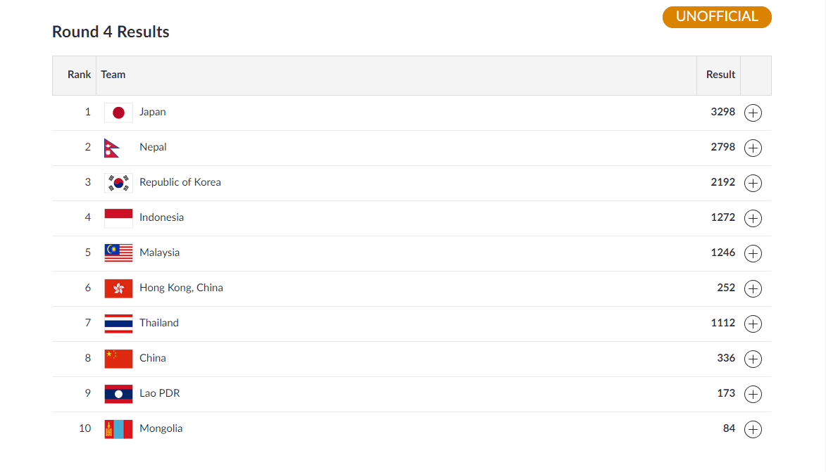
Task: Show Republic of Korea result breakdown
Action: coord(753,183)
